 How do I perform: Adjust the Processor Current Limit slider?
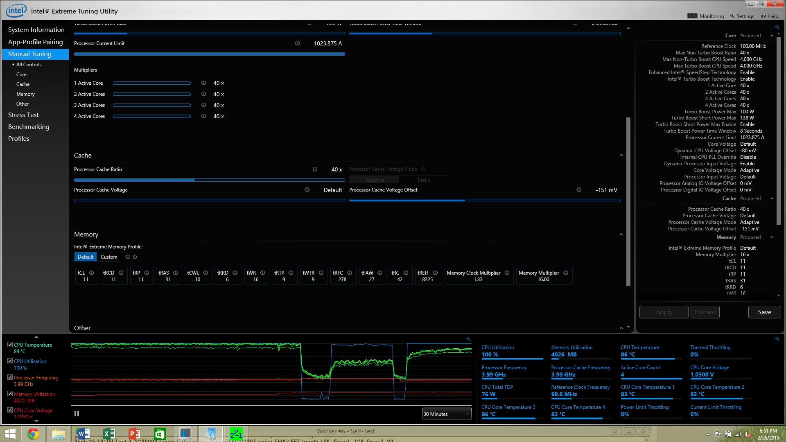[x=209, y=54]
